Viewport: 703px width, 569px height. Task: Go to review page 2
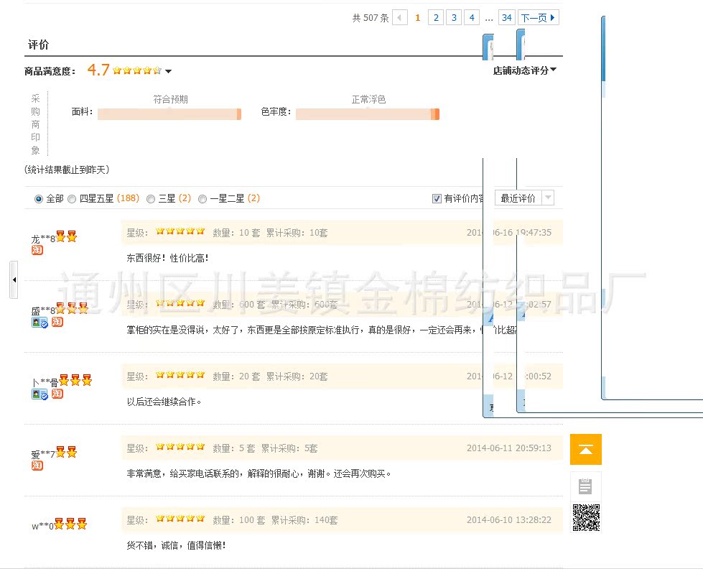pos(436,17)
